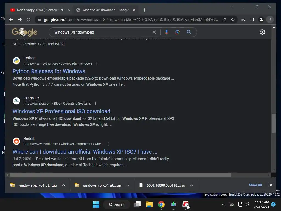Reload the Google search page
The width and height of the screenshot is (281, 211).
tap(29, 20)
